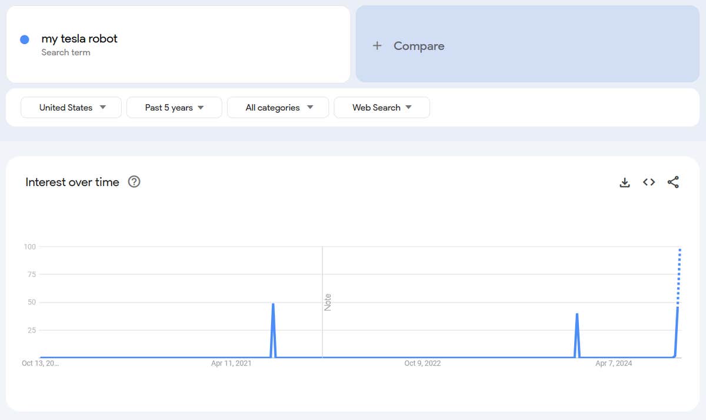Open the embed code icon

click(649, 182)
